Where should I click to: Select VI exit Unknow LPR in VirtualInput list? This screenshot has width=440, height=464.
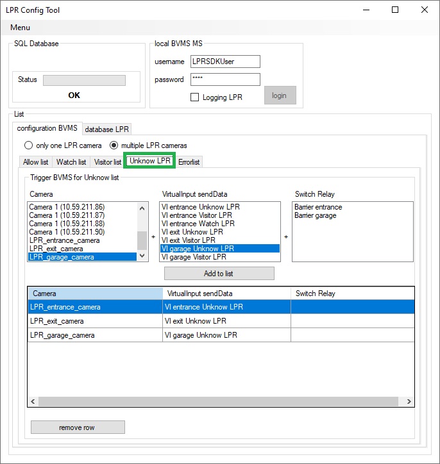[x=194, y=232]
